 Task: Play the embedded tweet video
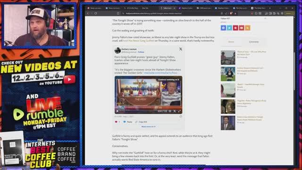(x=117, y=111)
